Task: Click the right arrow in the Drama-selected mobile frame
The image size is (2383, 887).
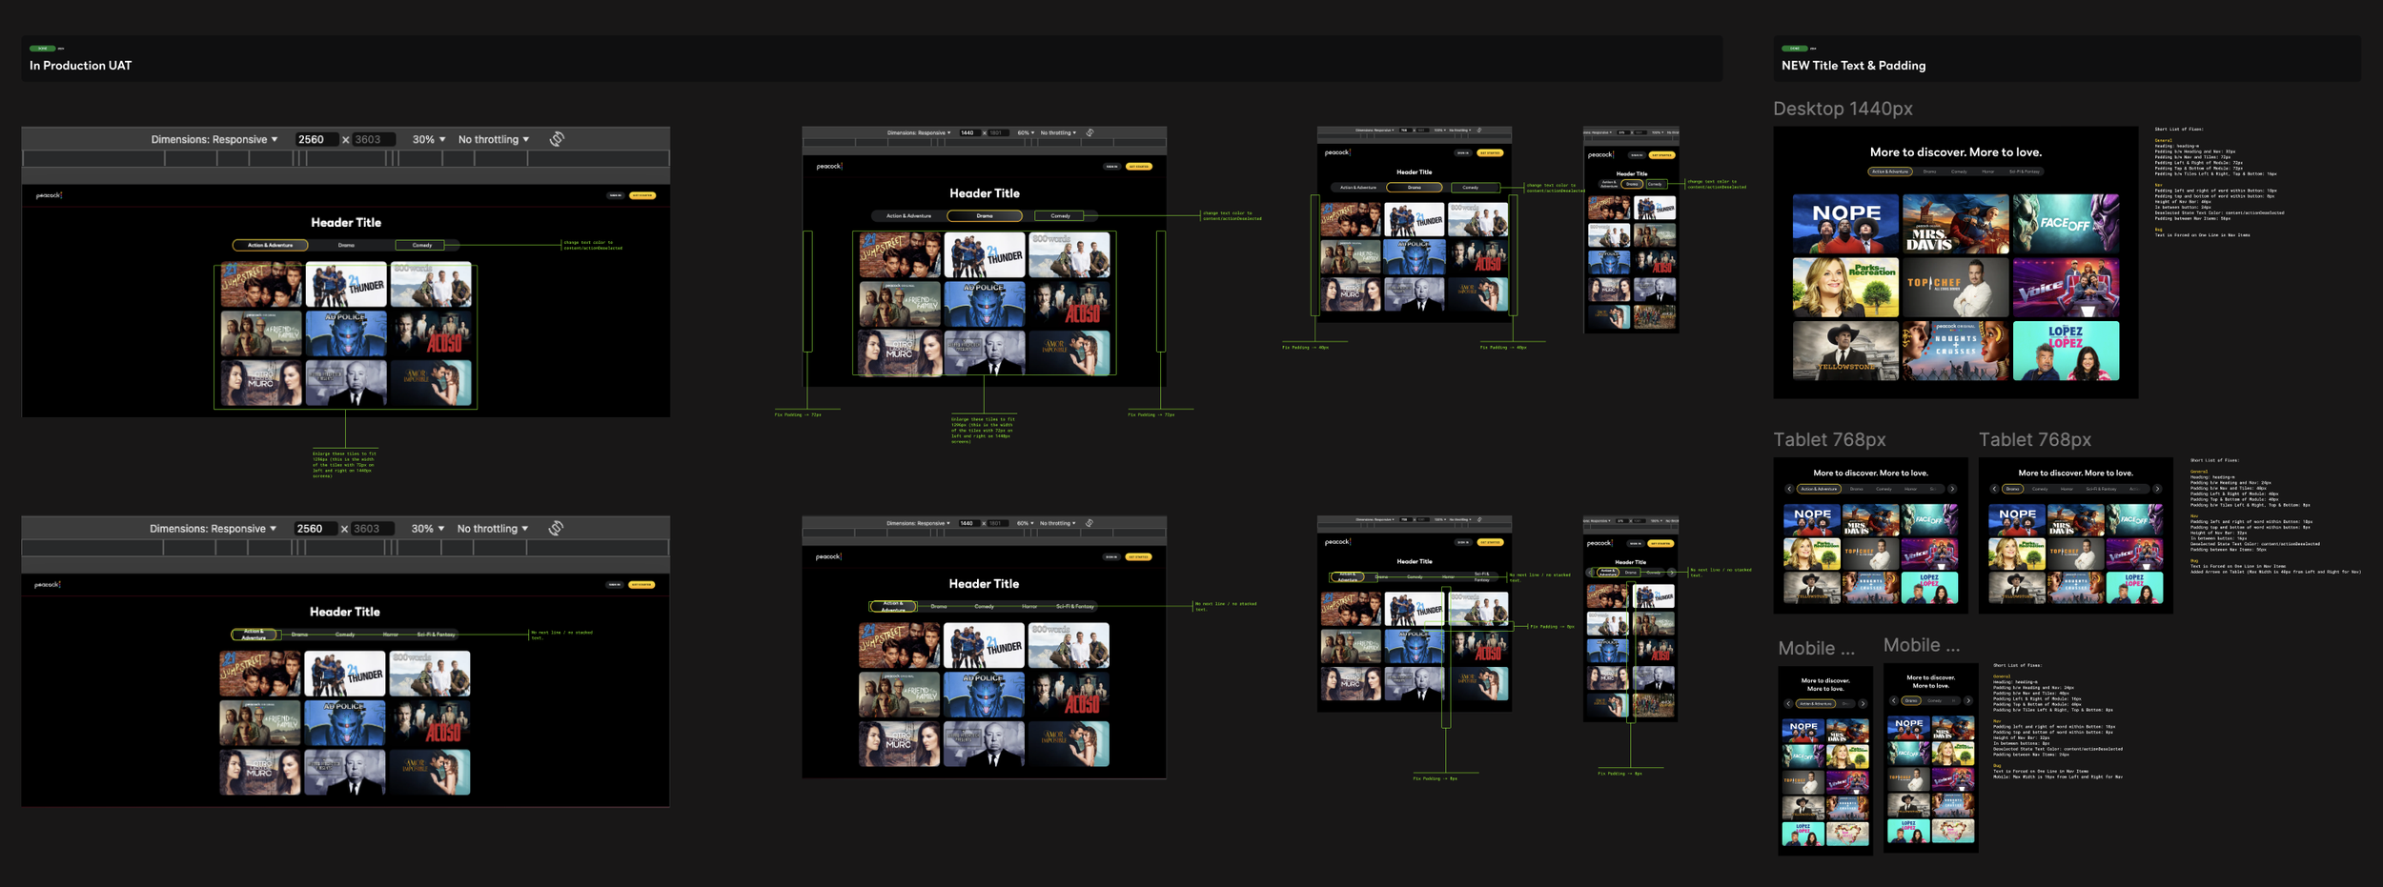Action: tap(1968, 701)
